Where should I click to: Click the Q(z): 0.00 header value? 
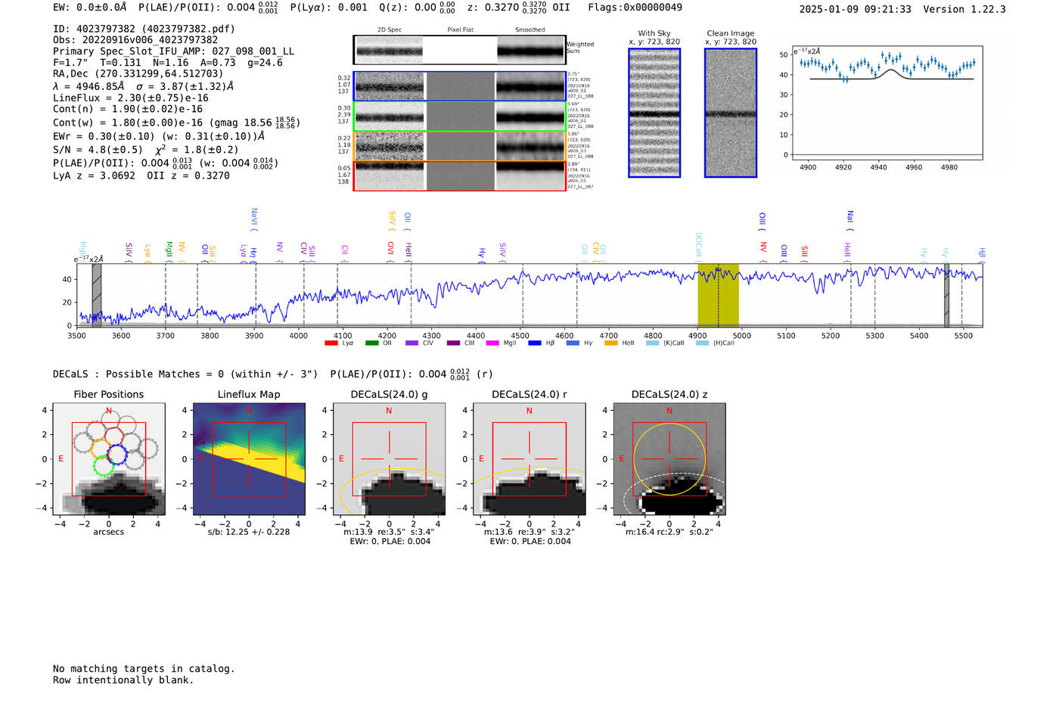point(418,8)
